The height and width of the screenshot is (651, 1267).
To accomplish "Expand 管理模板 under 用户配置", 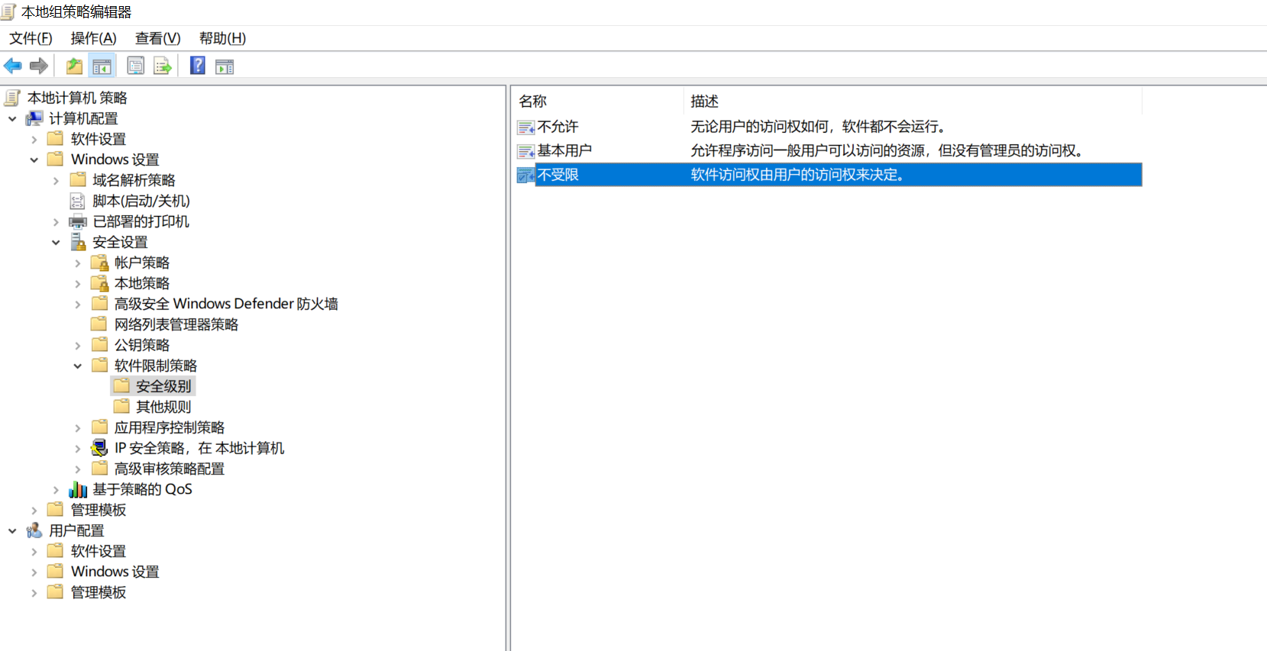I will coord(34,592).
